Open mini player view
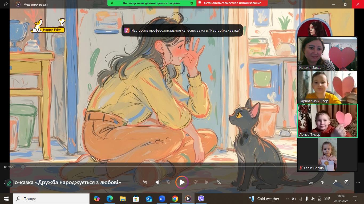 pyautogui.click(x=346, y=182)
